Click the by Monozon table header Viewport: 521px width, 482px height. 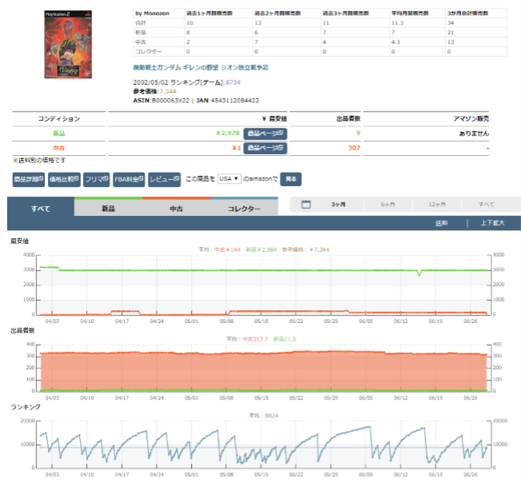[152, 14]
